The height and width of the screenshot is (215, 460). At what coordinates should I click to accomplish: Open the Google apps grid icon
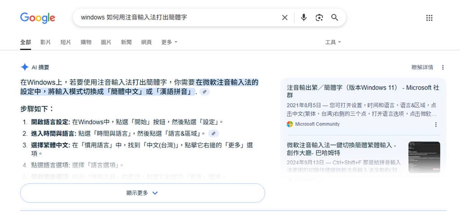coord(429,17)
